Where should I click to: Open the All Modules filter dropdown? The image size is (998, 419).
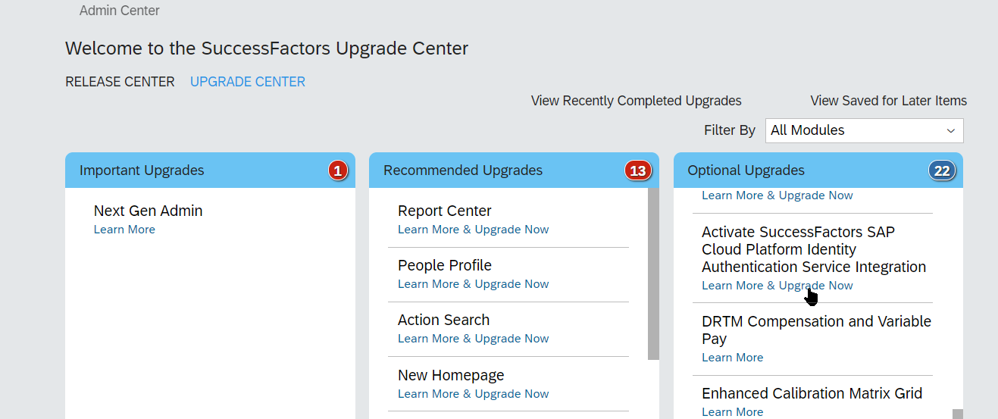(864, 130)
